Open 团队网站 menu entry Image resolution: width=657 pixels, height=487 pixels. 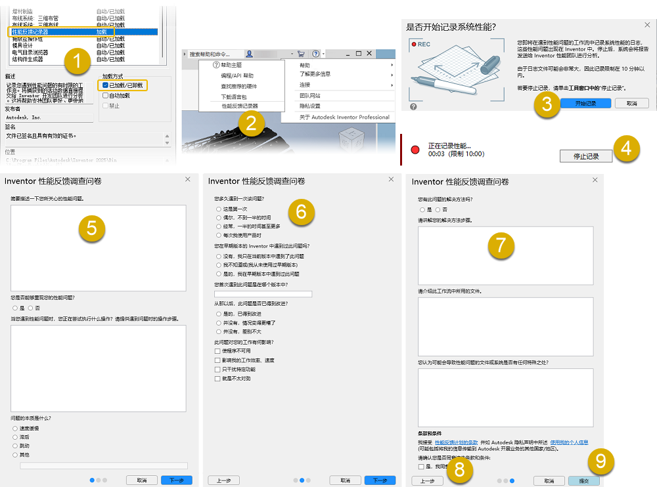(x=309, y=95)
